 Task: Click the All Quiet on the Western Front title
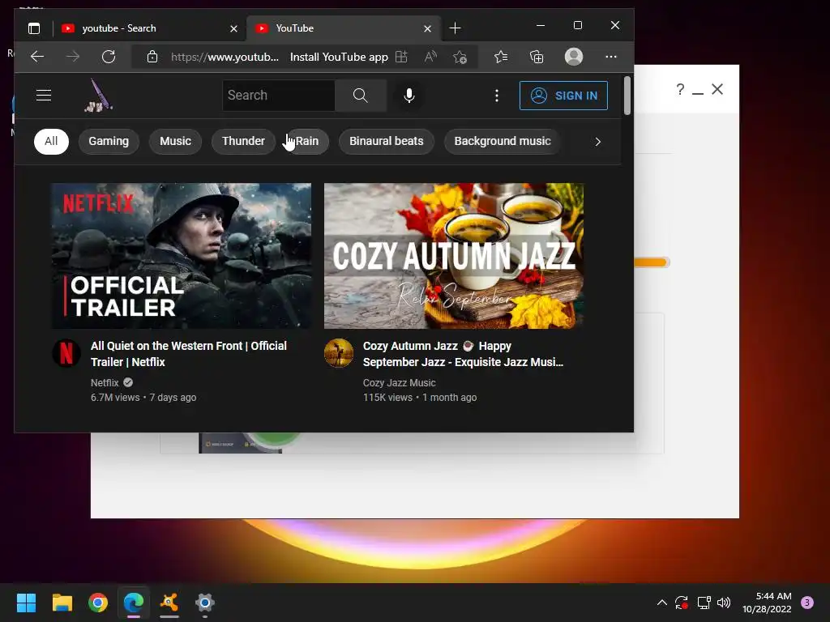pos(188,354)
